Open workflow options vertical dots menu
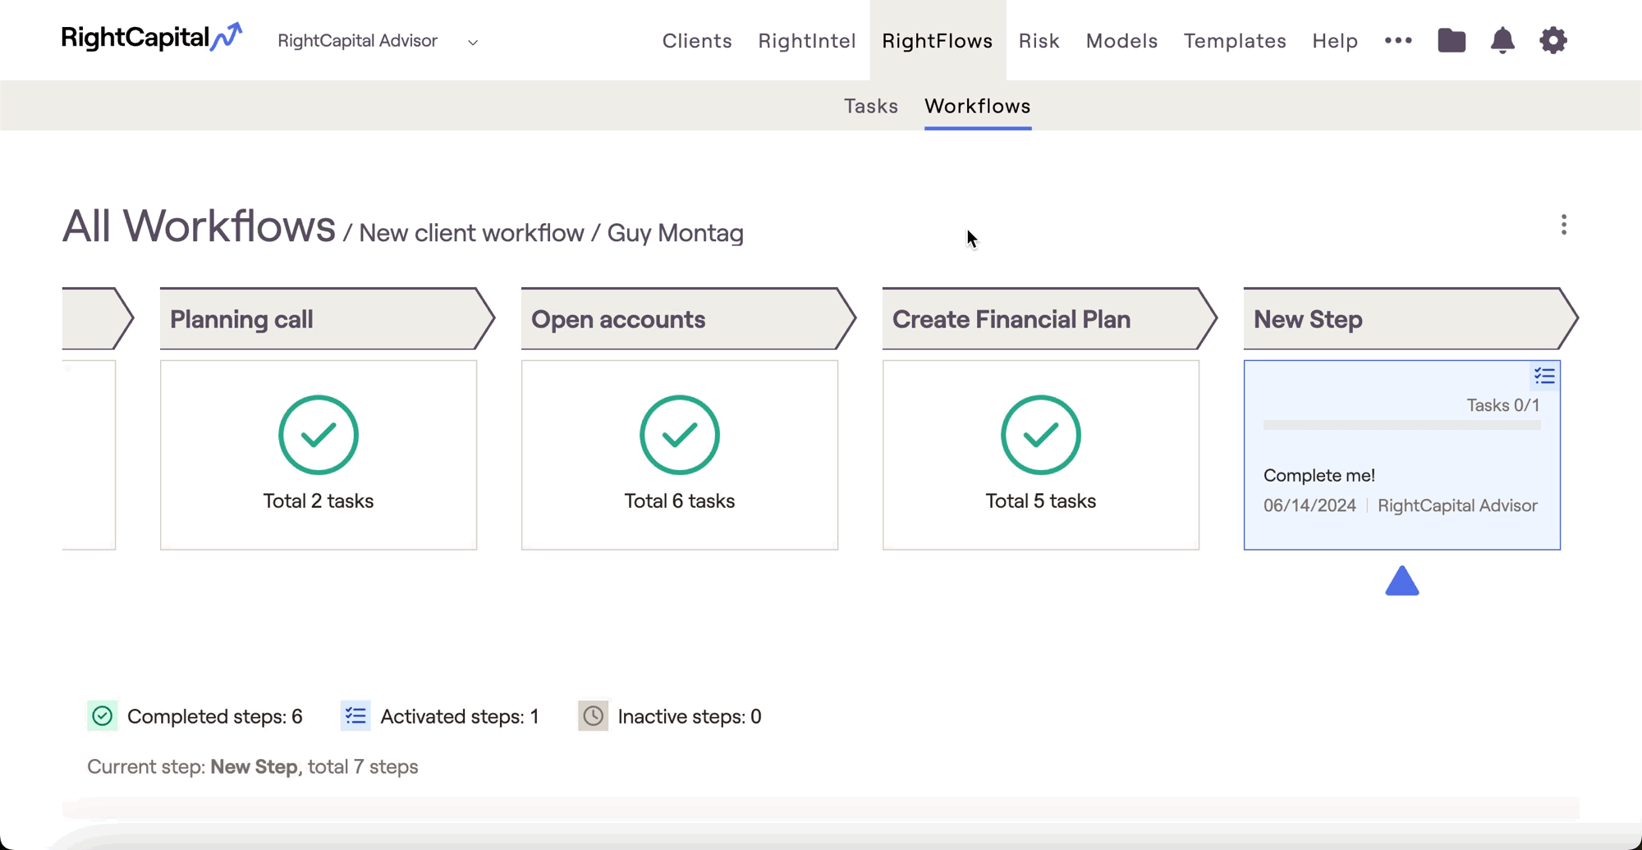The image size is (1642, 850). click(x=1564, y=225)
